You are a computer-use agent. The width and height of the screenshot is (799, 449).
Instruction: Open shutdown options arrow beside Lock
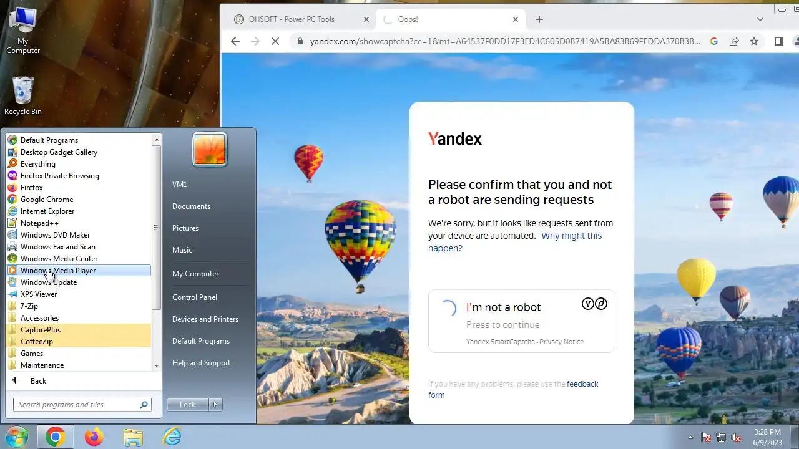(x=215, y=405)
